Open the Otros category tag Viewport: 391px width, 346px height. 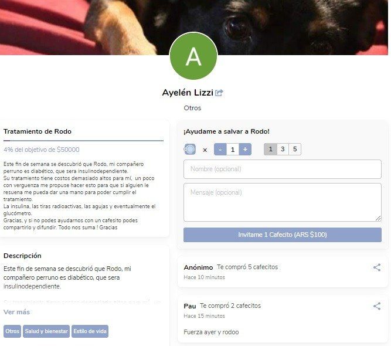12,331
